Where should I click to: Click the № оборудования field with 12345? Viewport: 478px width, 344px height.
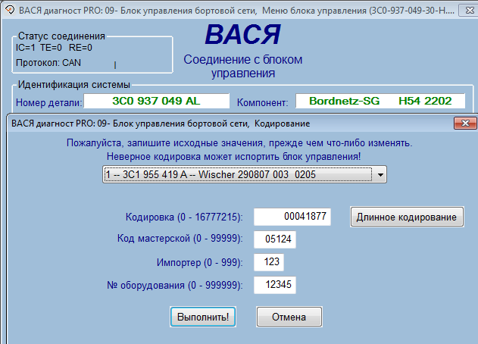[275, 286]
